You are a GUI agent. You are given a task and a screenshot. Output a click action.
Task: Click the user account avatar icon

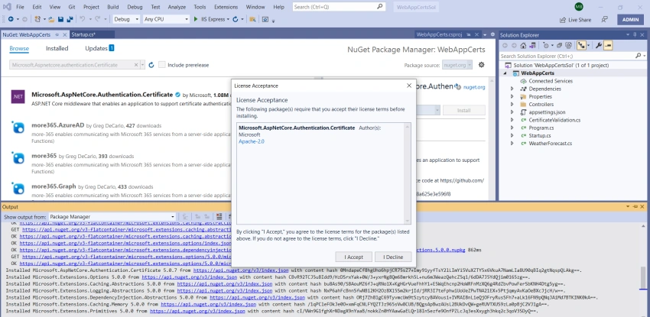click(579, 7)
